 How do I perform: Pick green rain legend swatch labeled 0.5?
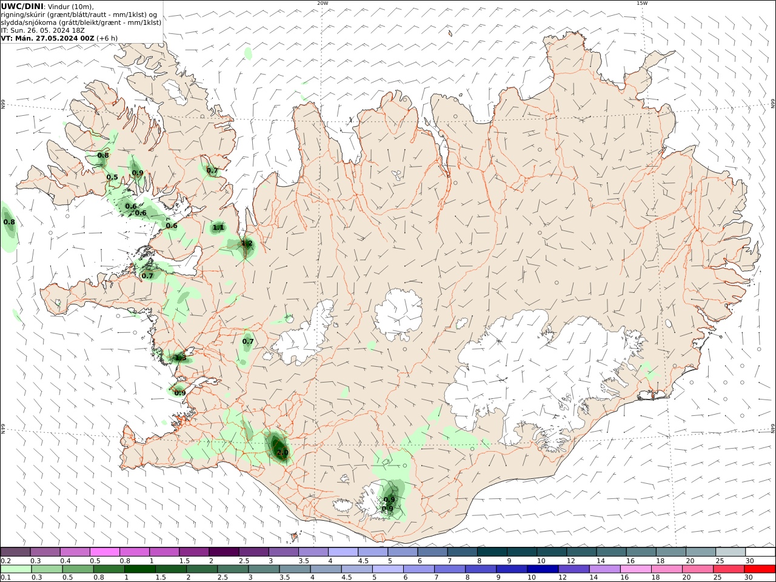click(78, 569)
